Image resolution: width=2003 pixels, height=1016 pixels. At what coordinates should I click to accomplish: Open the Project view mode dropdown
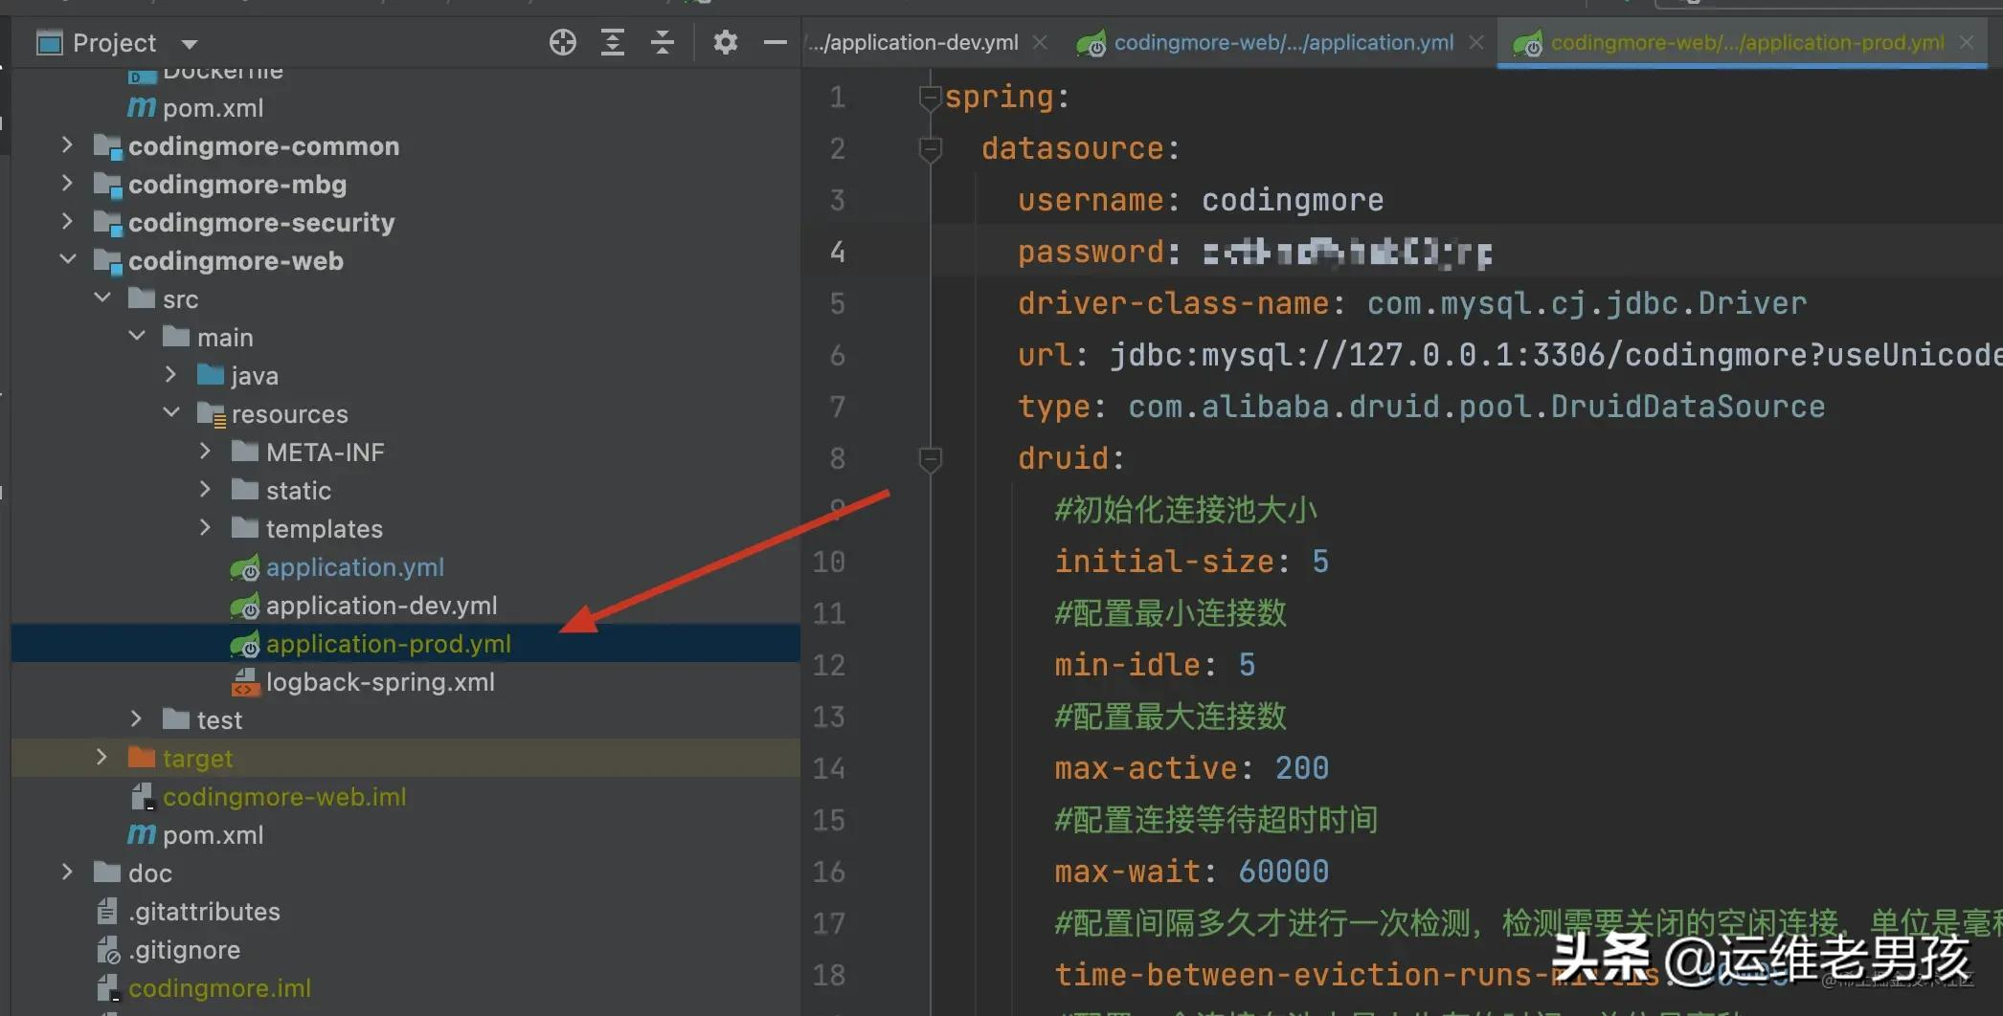[189, 42]
